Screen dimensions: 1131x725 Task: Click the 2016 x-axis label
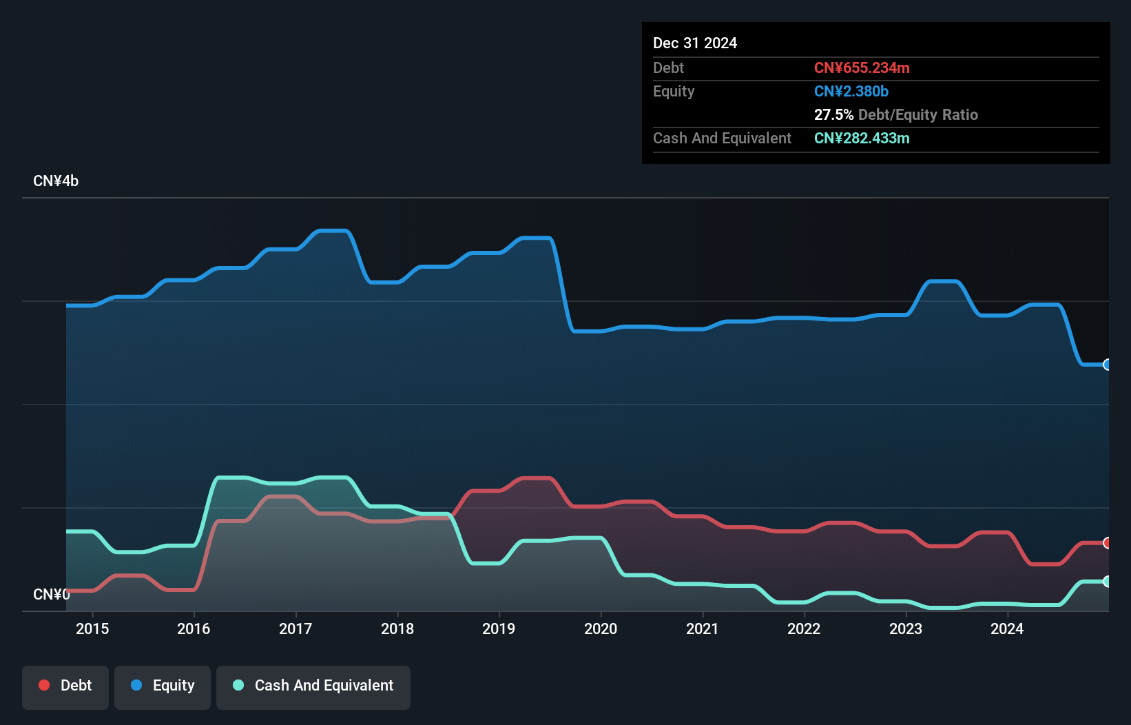[x=194, y=629]
